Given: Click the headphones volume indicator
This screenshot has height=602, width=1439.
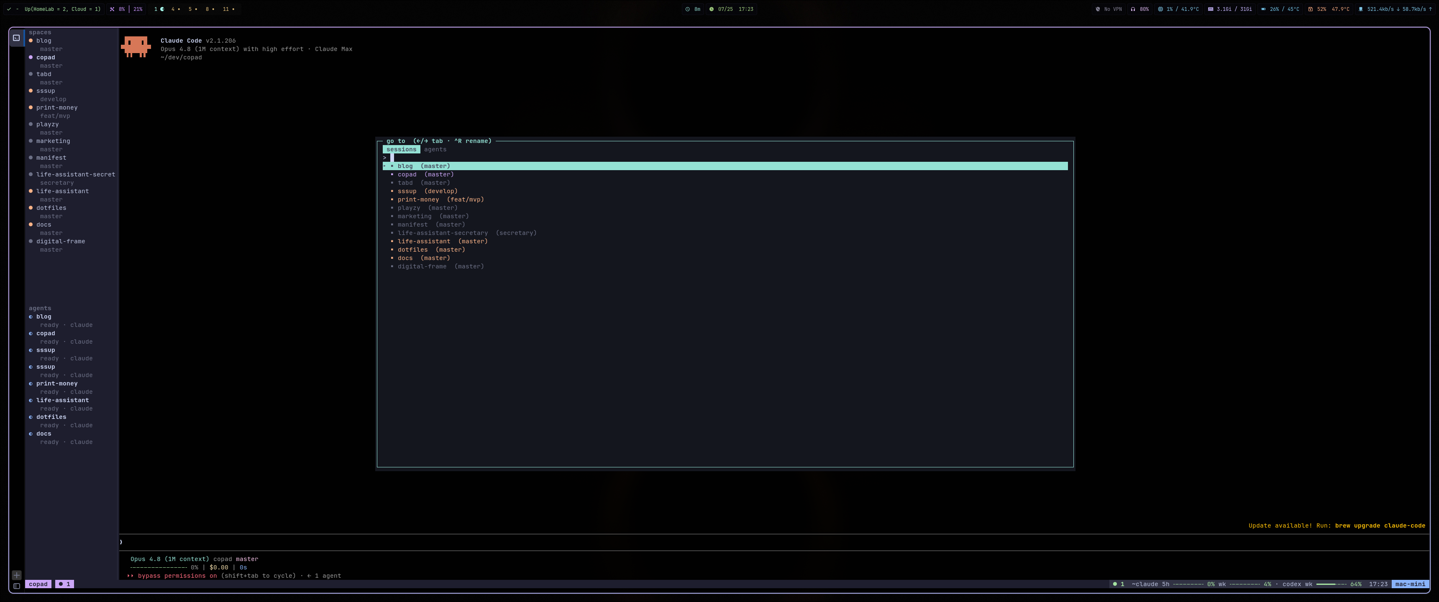Looking at the screenshot, I should tap(1133, 9).
